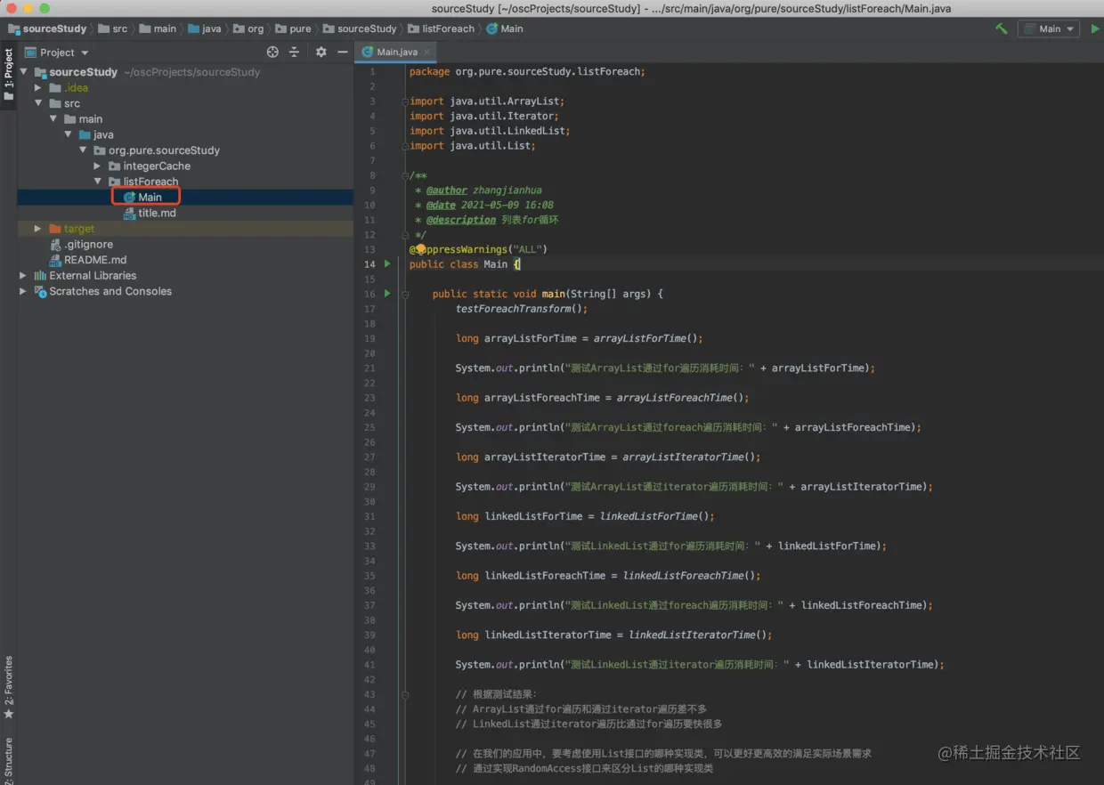
Task: Collapse the listForeach package
Action: [x=98, y=182]
